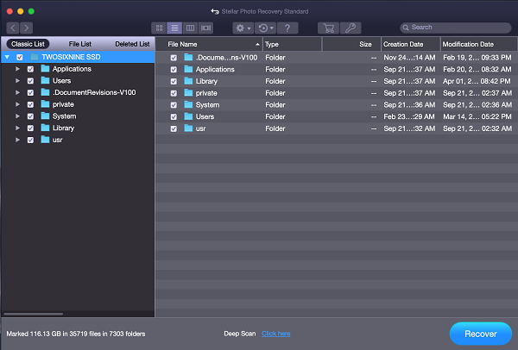The width and height of the screenshot is (518, 350).
Task: Click the .DocumentRevisions-V100 folder icon in tree
Action: pyautogui.click(x=45, y=92)
